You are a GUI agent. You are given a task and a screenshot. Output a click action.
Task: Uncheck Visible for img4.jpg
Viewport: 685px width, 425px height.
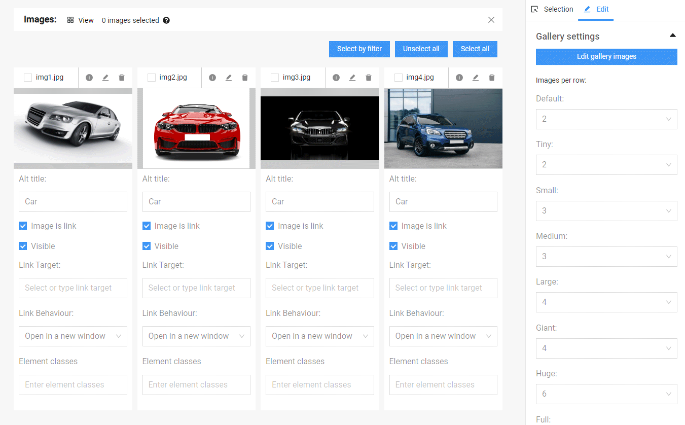[393, 246]
